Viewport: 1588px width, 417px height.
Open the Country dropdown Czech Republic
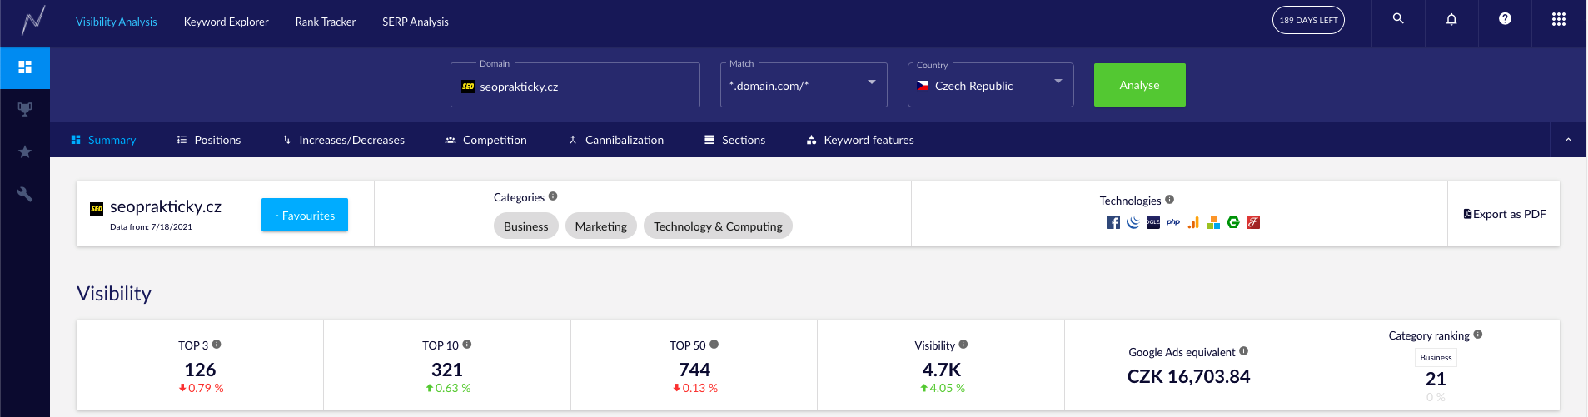pos(991,85)
